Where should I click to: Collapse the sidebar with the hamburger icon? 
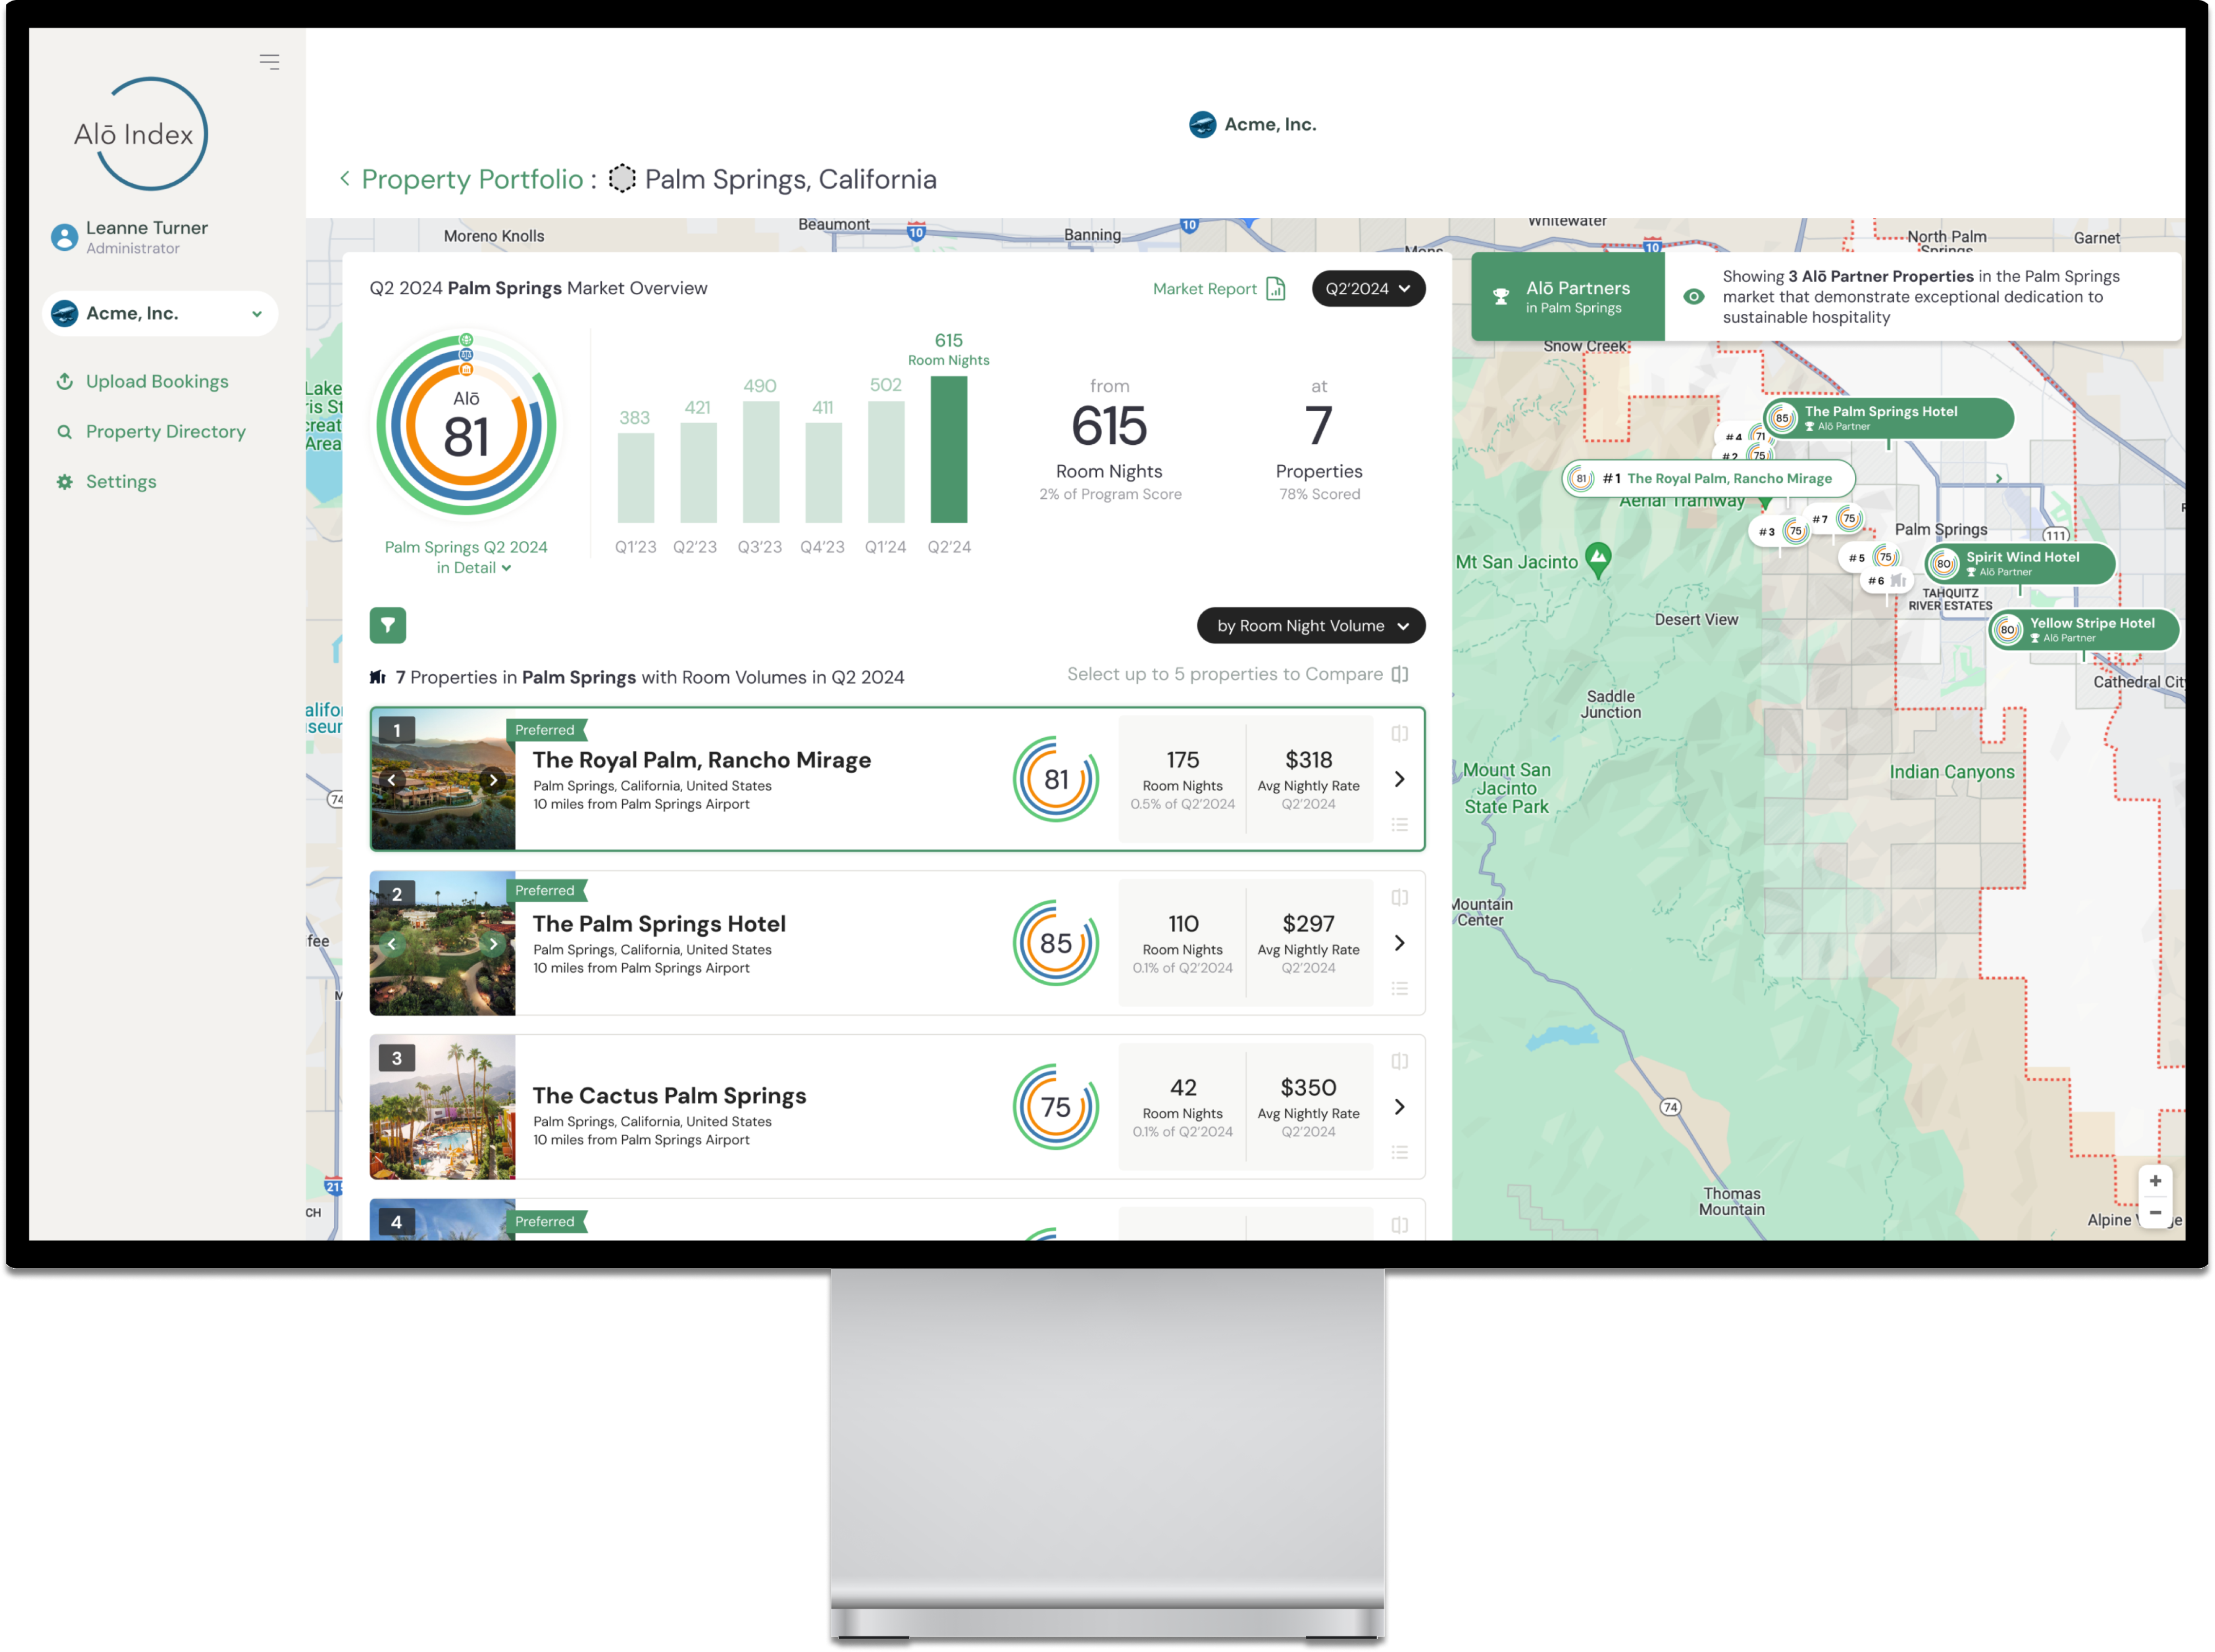(x=269, y=62)
